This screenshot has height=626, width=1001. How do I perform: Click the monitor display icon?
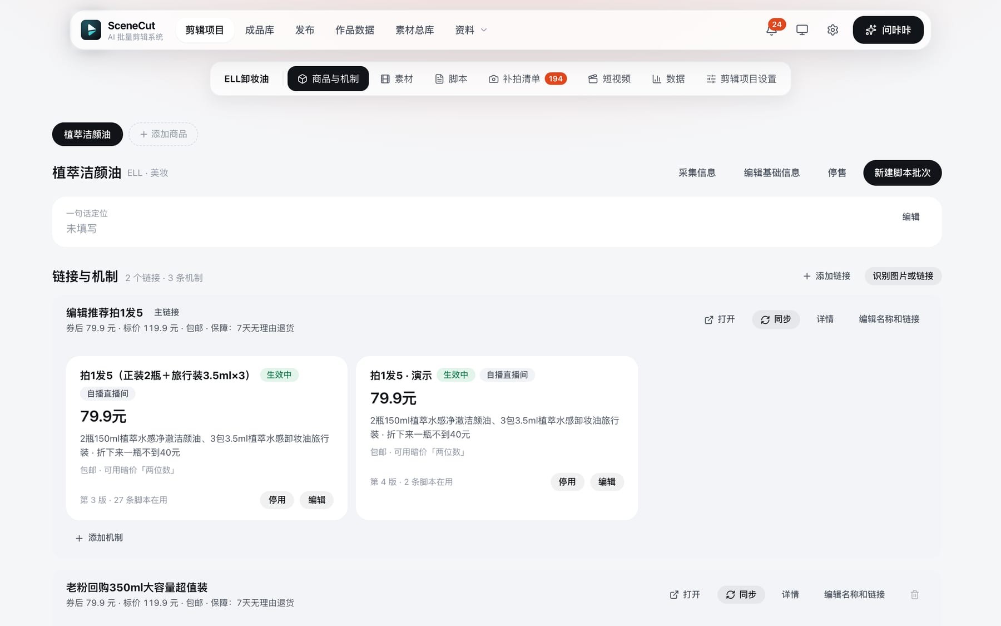pyautogui.click(x=802, y=30)
